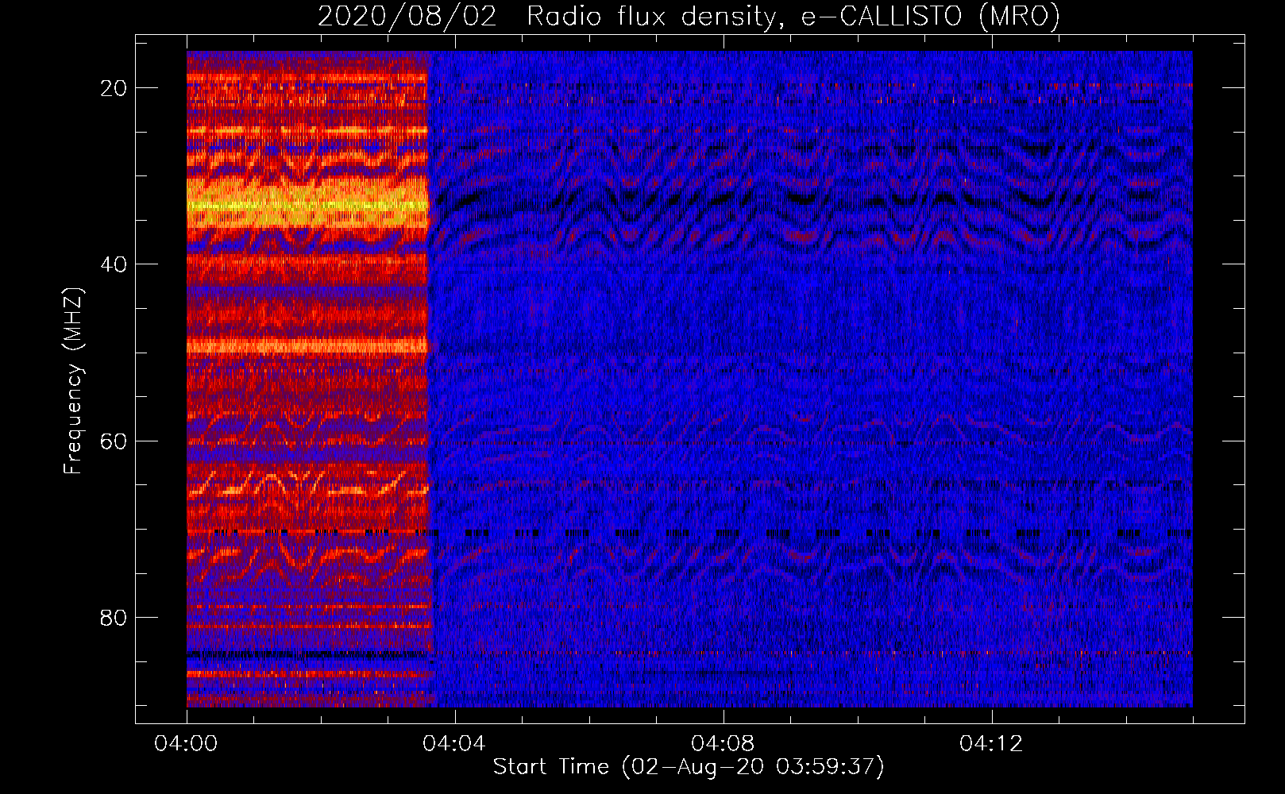
Task: Select the 'Frequency (MHZ)' y-axis label
Action: tap(73, 380)
